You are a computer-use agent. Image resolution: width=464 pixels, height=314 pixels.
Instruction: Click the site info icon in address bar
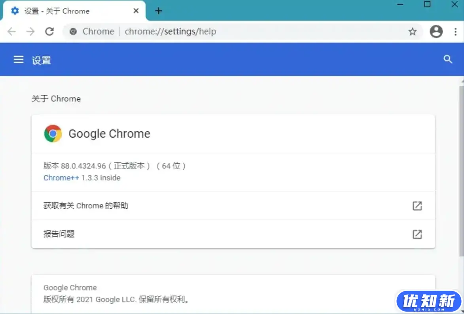coord(73,32)
